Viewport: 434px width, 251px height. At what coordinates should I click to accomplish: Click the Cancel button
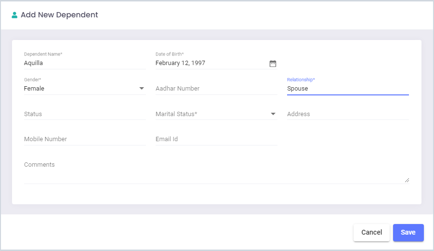tap(371, 233)
